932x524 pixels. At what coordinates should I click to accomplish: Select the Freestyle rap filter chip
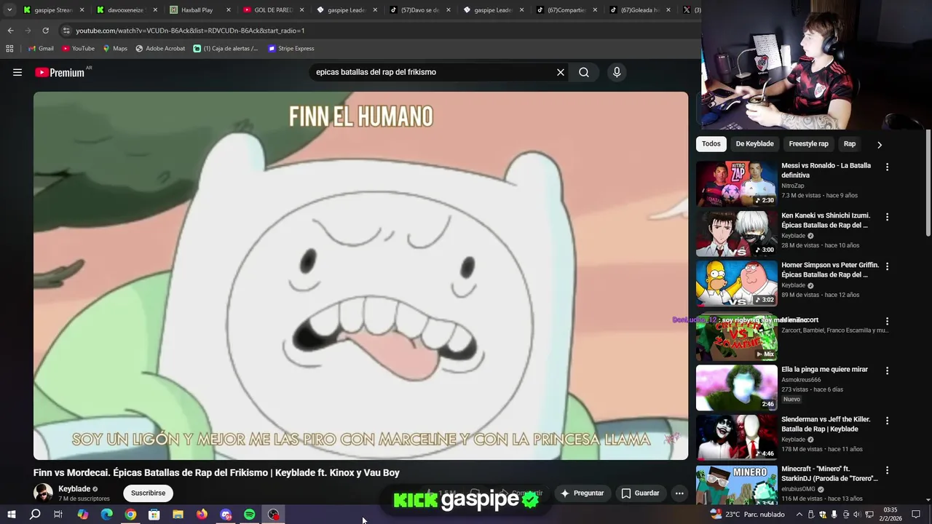click(x=808, y=144)
